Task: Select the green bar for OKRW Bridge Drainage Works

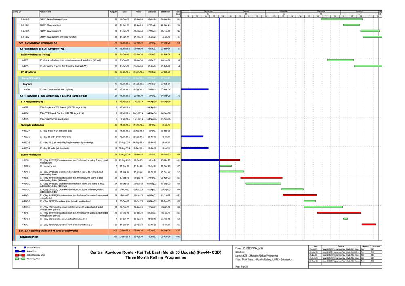Action: [x=341, y=19]
